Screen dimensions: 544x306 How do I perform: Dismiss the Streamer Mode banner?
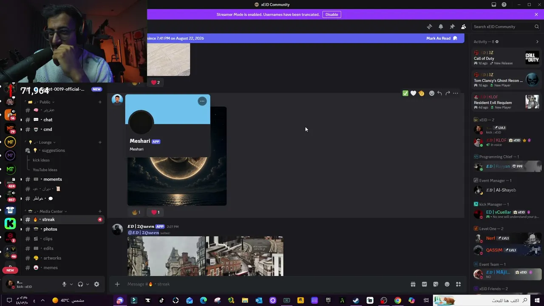(x=536, y=14)
